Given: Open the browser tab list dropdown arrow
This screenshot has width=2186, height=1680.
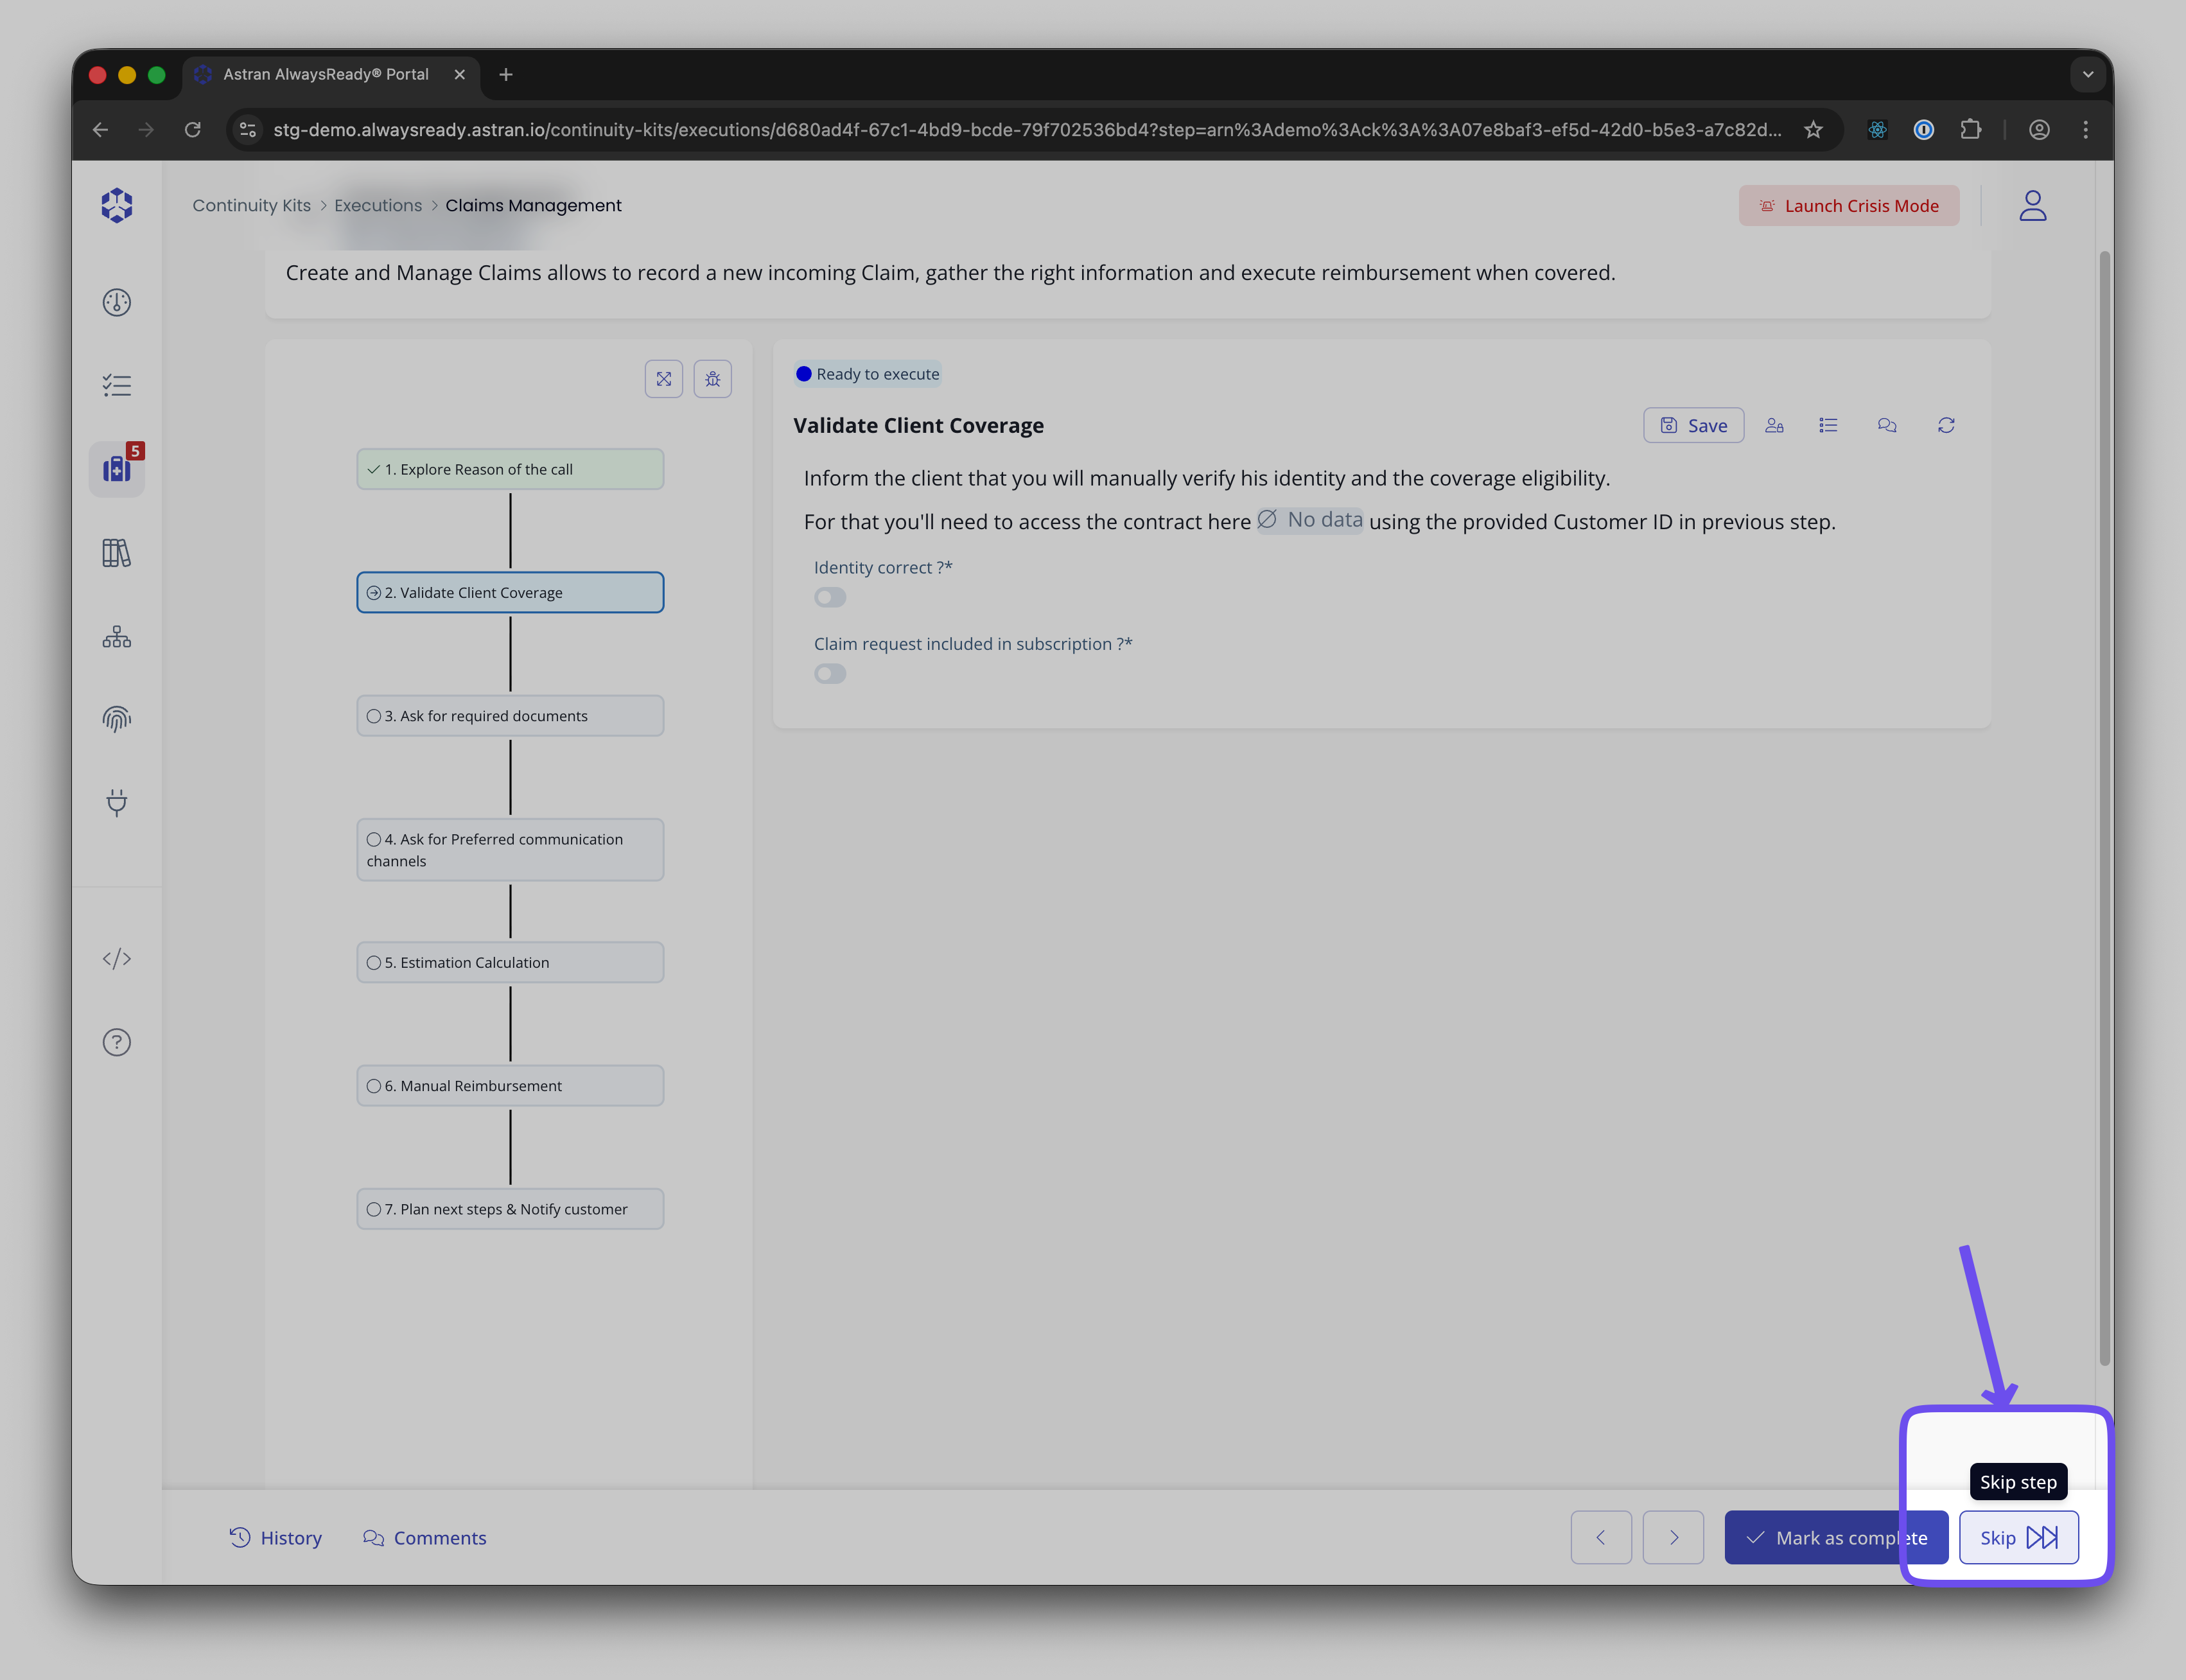Looking at the screenshot, I should 2087,75.
